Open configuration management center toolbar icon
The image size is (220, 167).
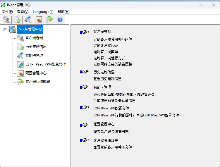(x=39, y=20)
